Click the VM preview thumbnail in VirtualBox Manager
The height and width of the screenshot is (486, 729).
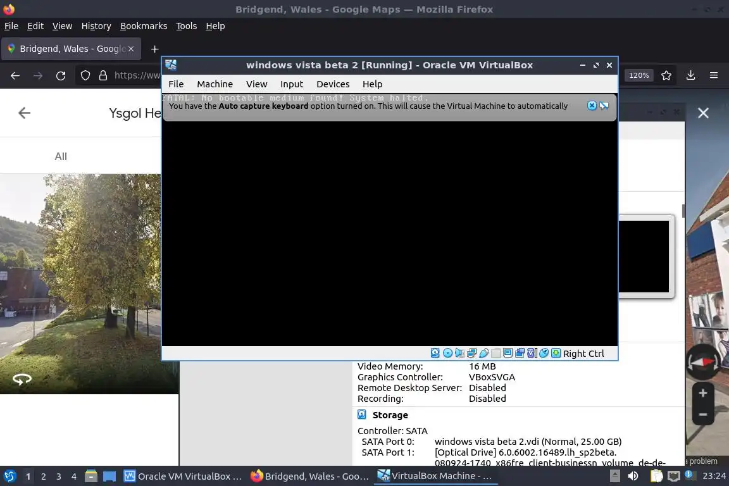pyautogui.click(x=646, y=256)
